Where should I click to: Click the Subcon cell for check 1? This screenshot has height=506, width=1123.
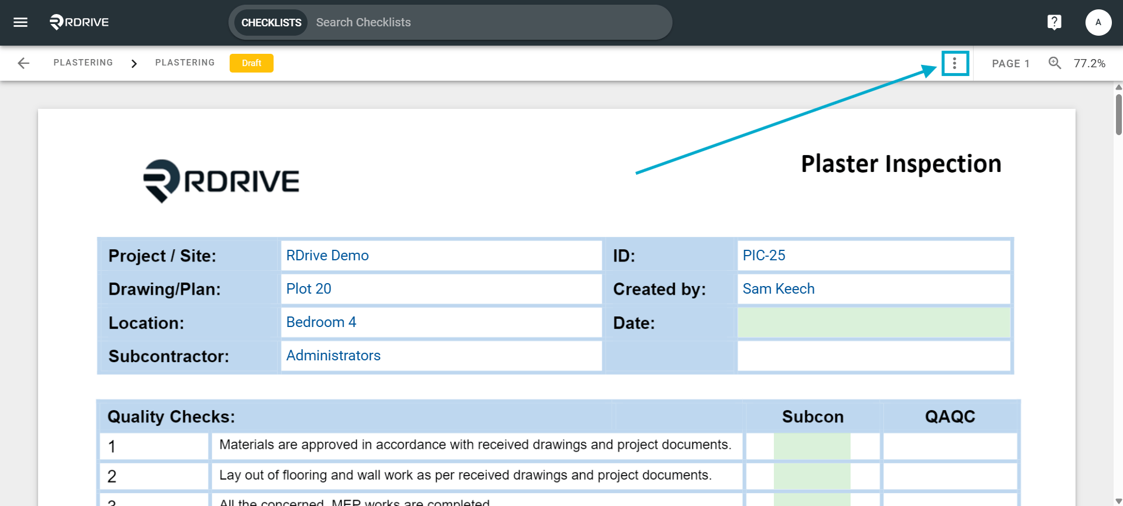(812, 446)
